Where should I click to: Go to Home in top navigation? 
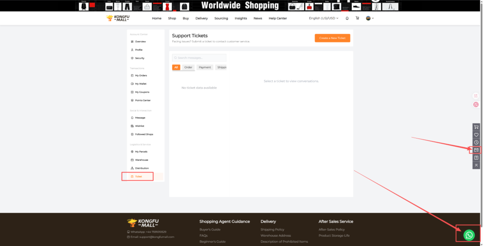coord(157,18)
